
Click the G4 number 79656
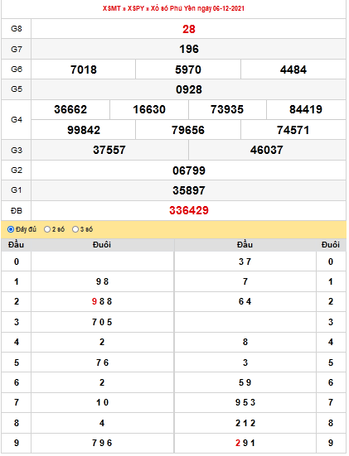tap(188, 130)
